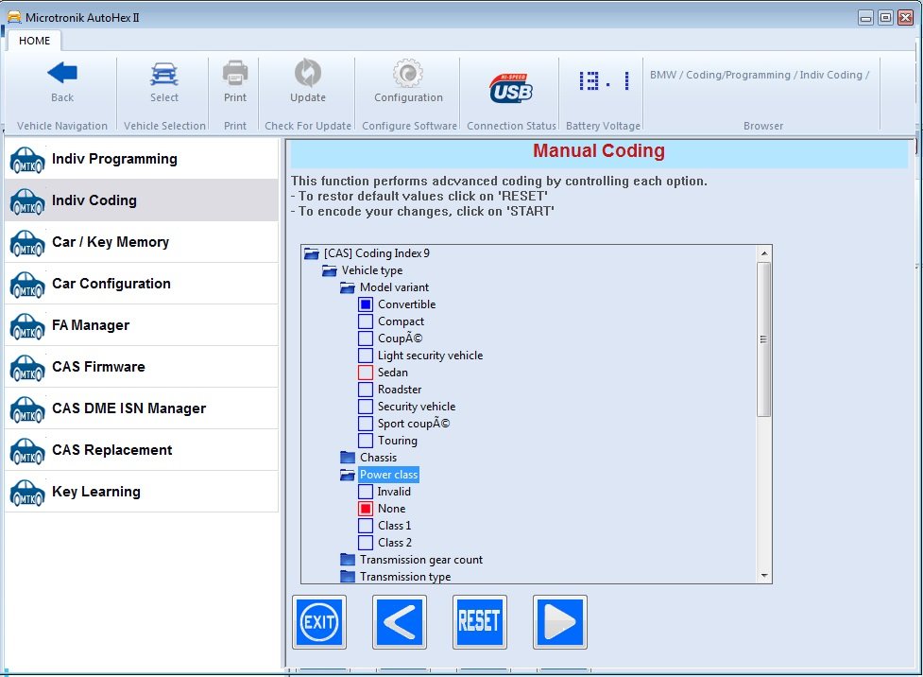Click the car icon beside CAS Replacement
Image resolution: width=923 pixels, height=677 pixels.
point(27,451)
